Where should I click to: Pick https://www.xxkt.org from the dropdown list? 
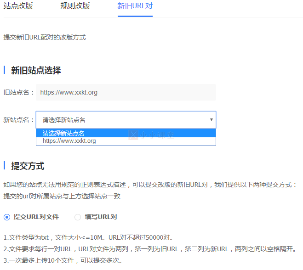click(x=126, y=141)
